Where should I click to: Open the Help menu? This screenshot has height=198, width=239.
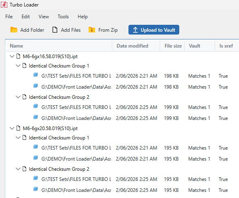click(83, 17)
